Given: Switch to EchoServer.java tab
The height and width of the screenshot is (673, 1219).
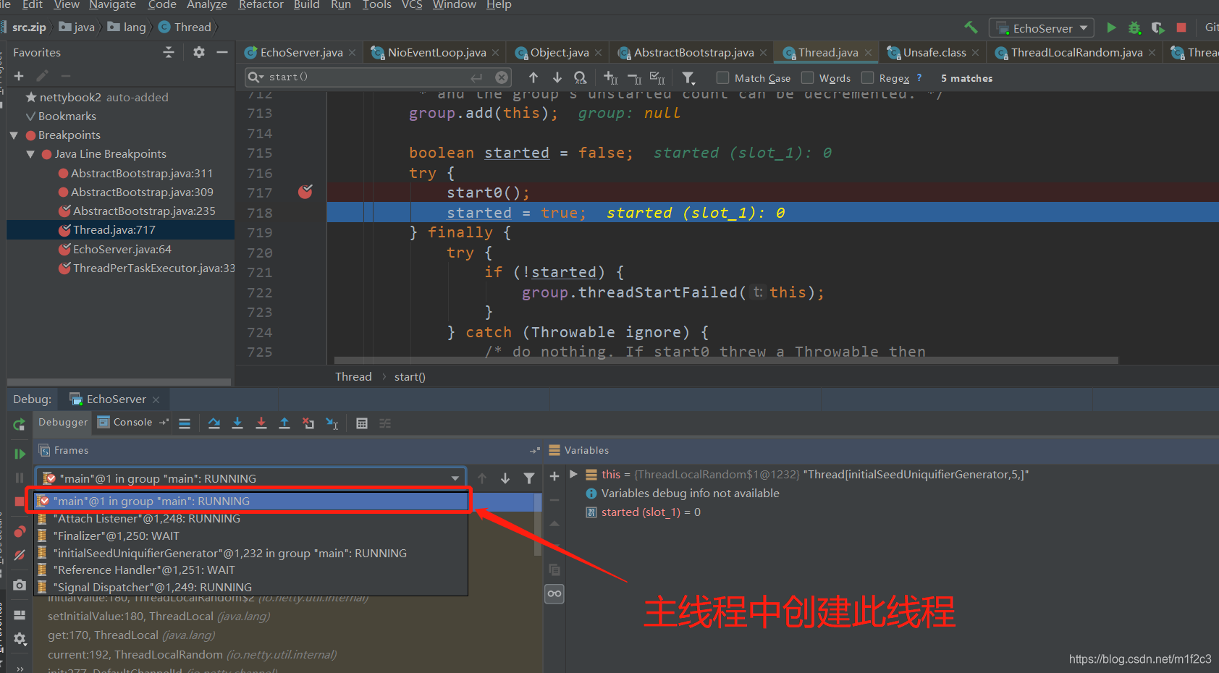Looking at the screenshot, I should 300,53.
